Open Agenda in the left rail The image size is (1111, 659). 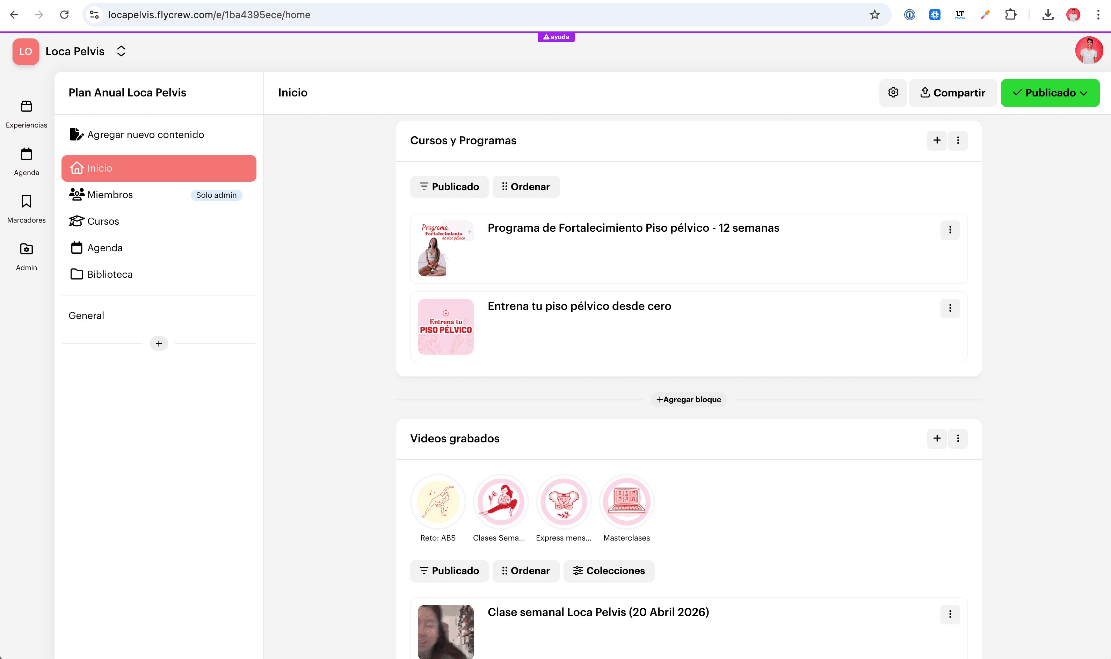[26, 162]
